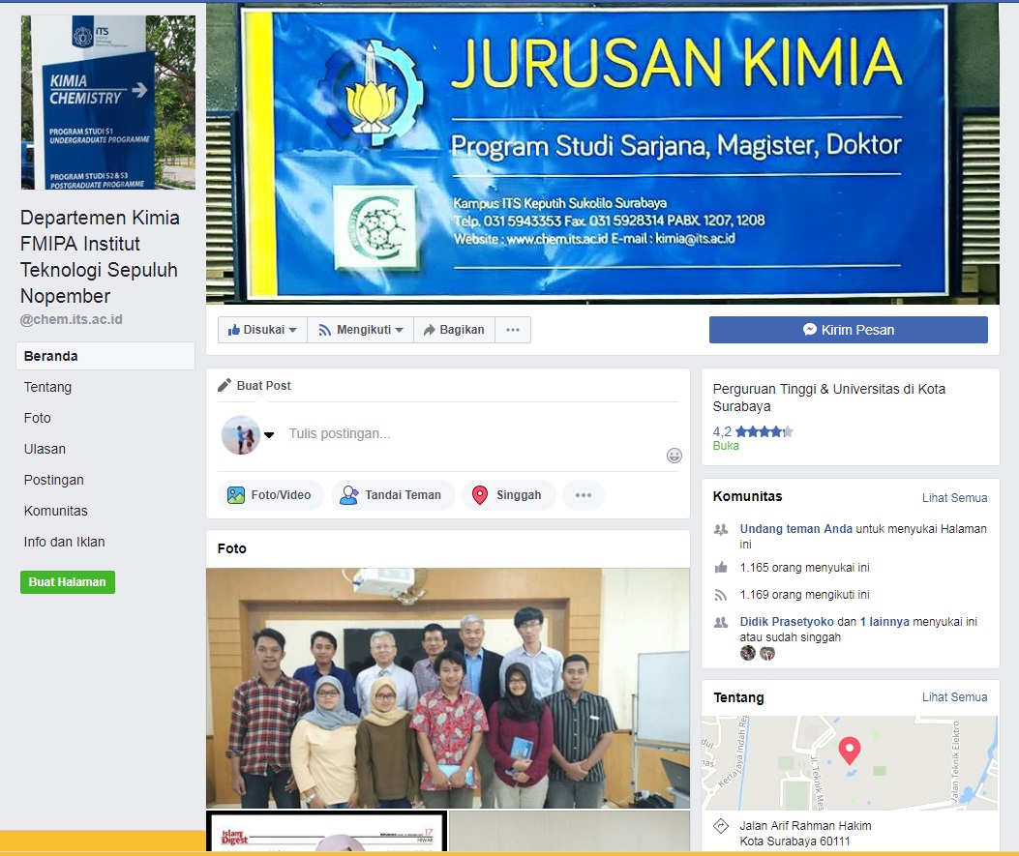The width and height of the screenshot is (1019, 856).
Task: Click the directions icon beside Jalan Arif Rahman Hakim
Action: pyautogui.click(x=720, y=826)
